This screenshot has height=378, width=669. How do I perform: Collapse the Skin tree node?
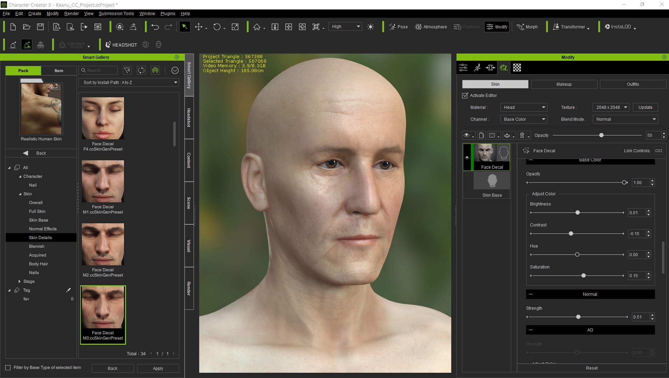[x=20, y=194]
